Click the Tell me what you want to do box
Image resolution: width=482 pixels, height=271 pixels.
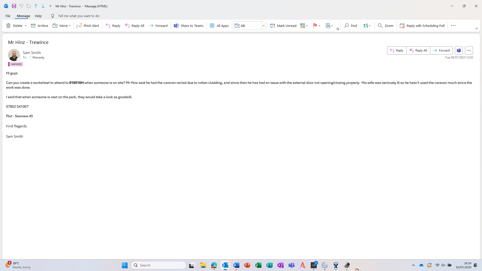pos(78,16)
